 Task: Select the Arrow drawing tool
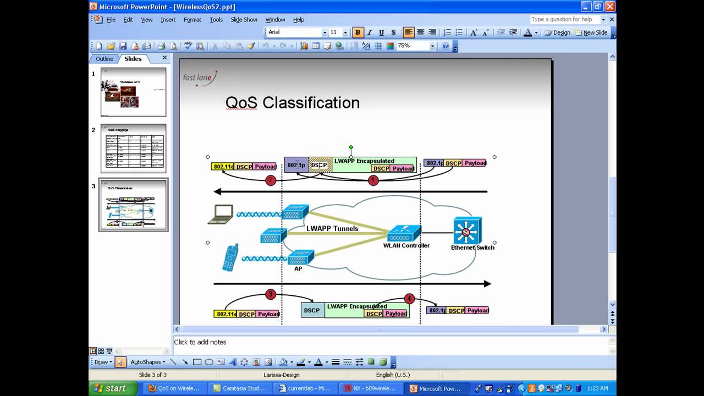coord(185,362)
